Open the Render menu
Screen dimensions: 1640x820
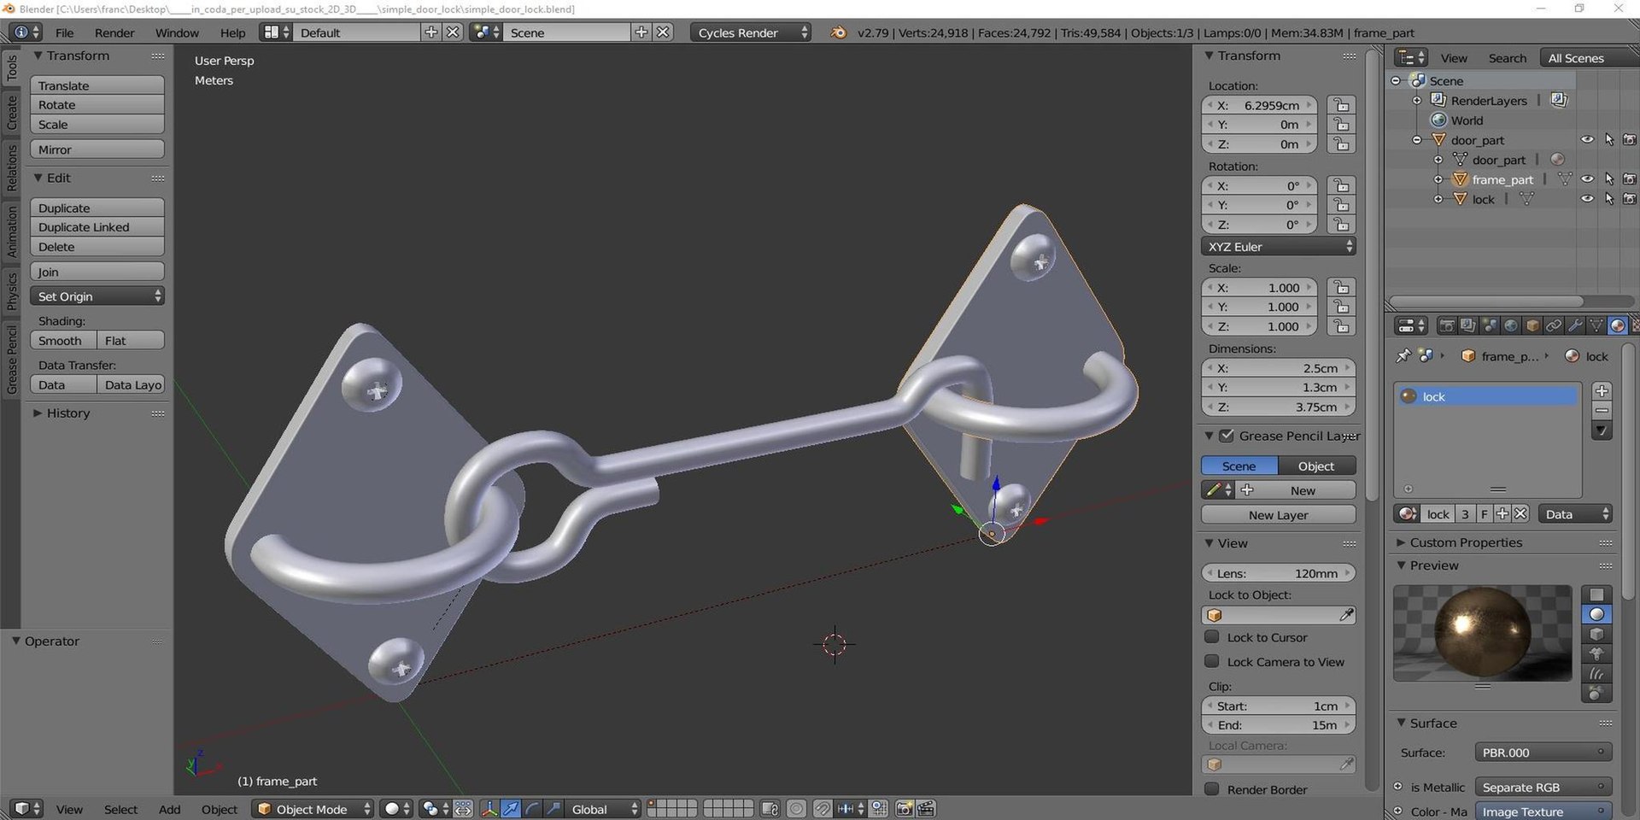[x=114, y=32]
